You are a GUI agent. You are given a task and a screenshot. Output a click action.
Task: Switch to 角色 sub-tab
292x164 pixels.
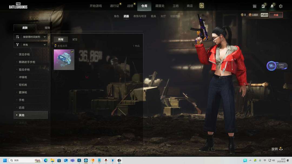click(116, 16)
